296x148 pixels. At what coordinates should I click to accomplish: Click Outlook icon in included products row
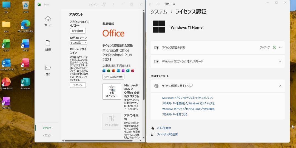[x=118, y=71]
